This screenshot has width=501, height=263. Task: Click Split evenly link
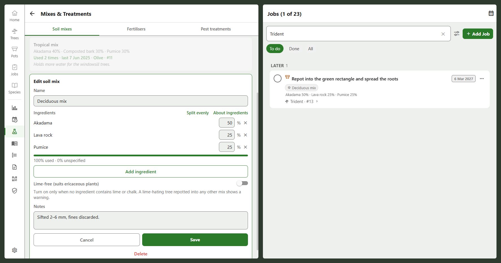point(197,113)
